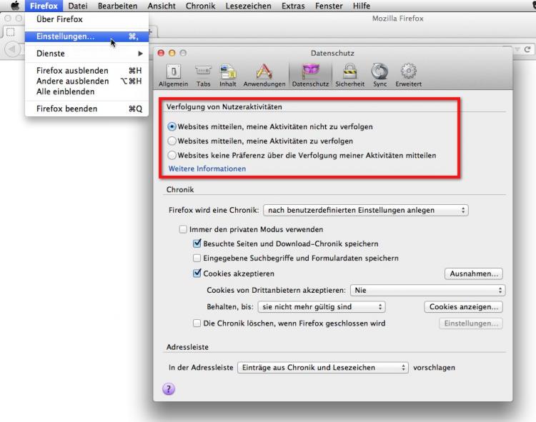Viewport: 536px width, 422px height.
Task: Open the third-party cookies 'Nie' dropdown
Action: [427, 291]
